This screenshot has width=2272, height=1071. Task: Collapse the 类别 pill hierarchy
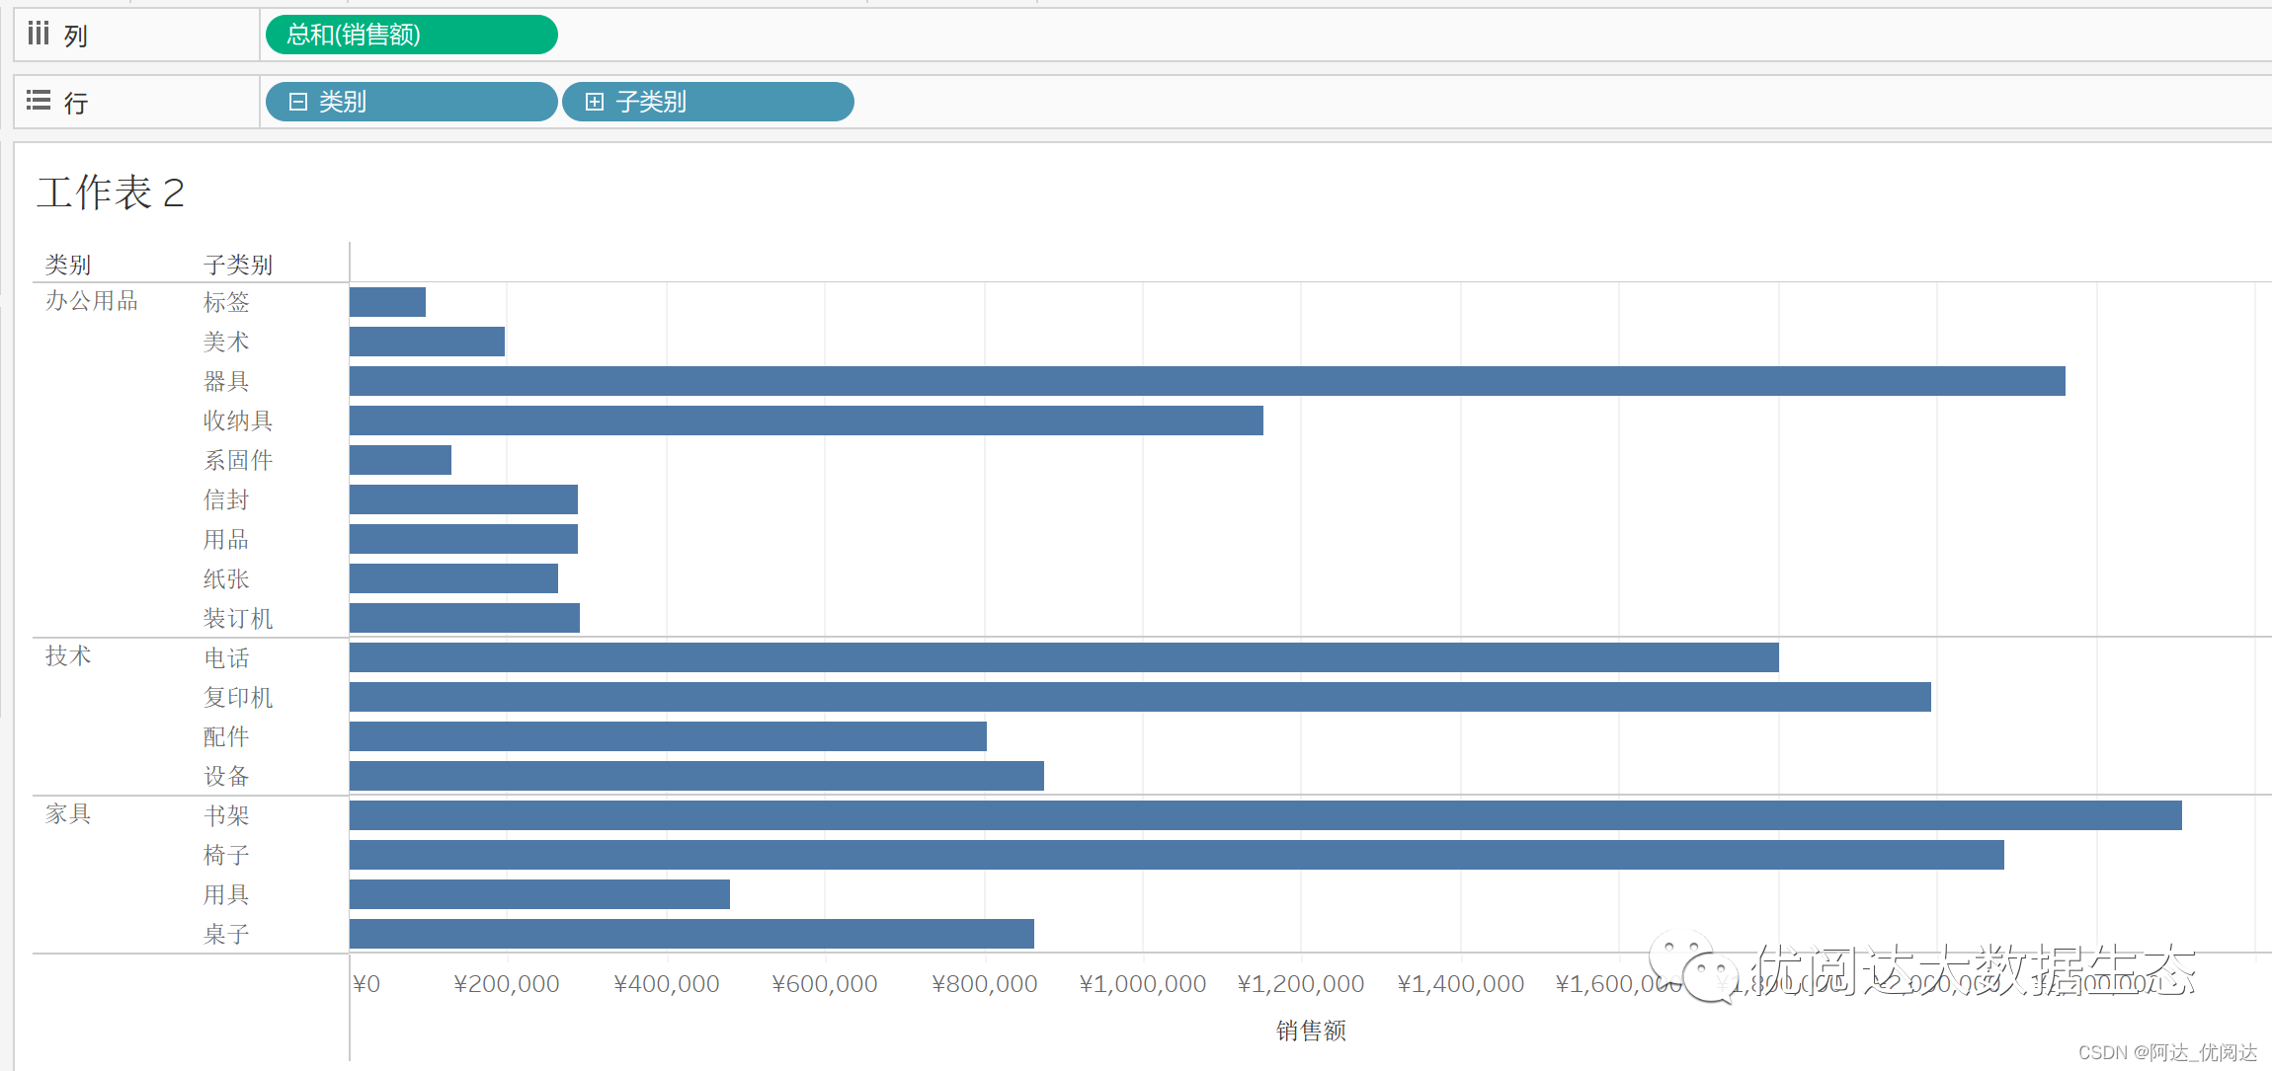(298, 102)
